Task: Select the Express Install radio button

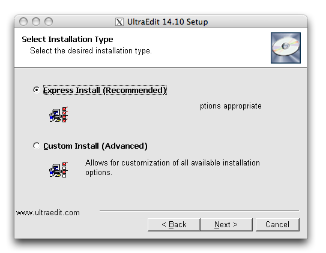Action: pos(37,90)
